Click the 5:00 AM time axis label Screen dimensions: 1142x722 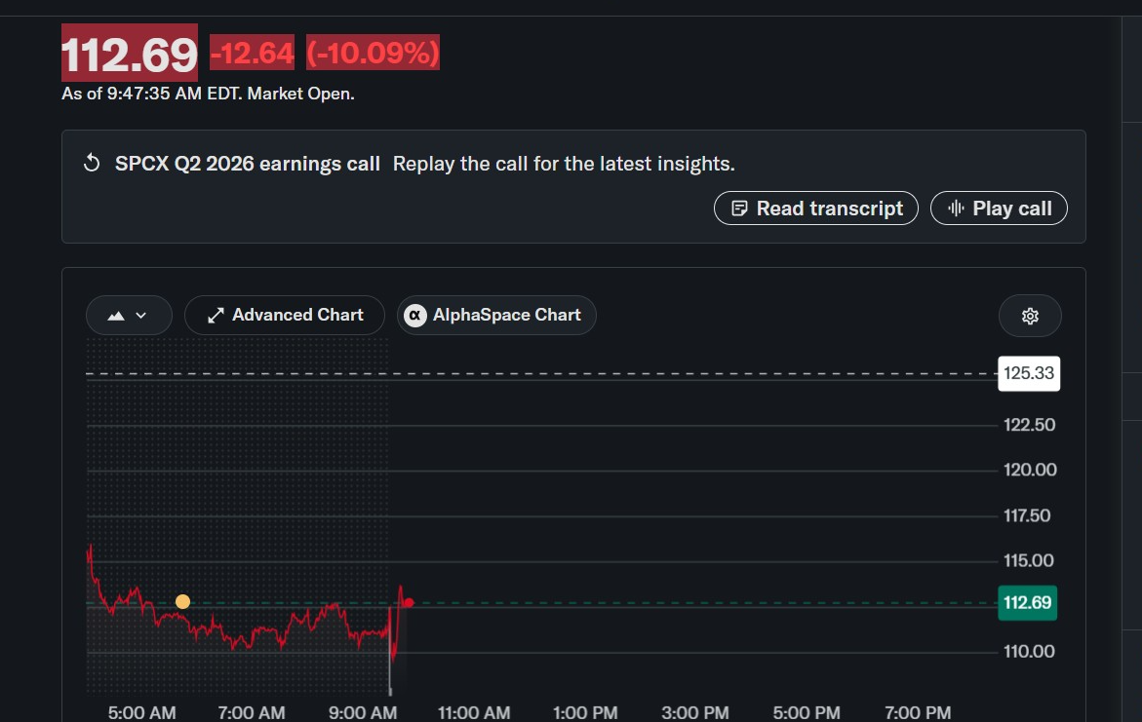pos(142,712)
